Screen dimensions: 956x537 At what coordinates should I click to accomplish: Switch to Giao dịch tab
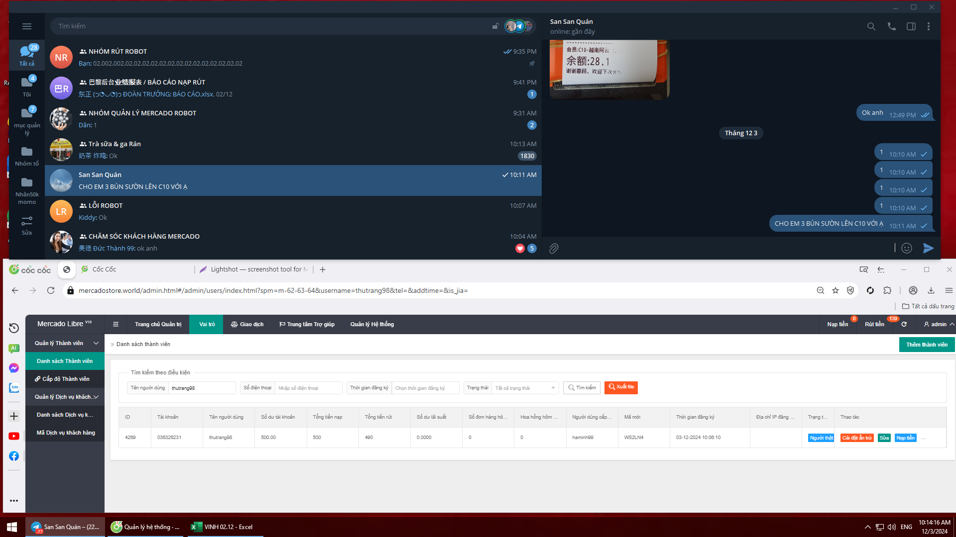click(247, 324)
